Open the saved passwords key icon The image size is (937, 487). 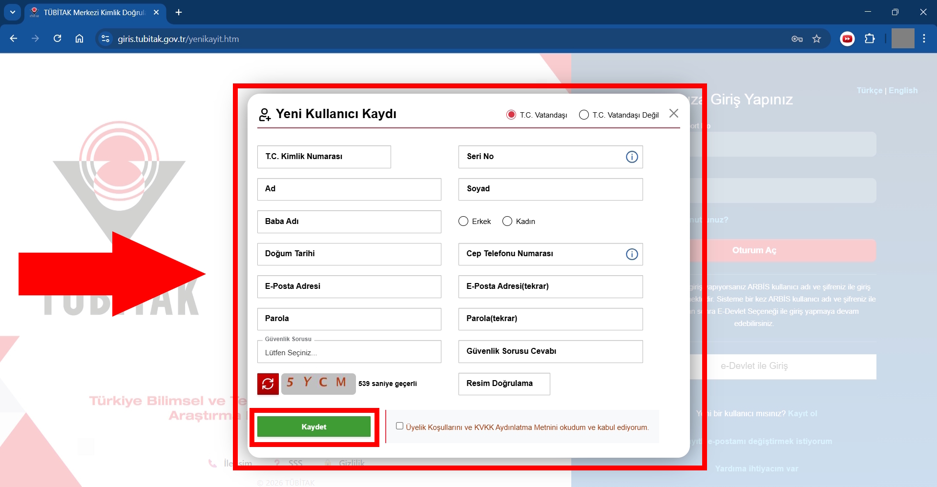pyautogui.click(x=797, y=39)
